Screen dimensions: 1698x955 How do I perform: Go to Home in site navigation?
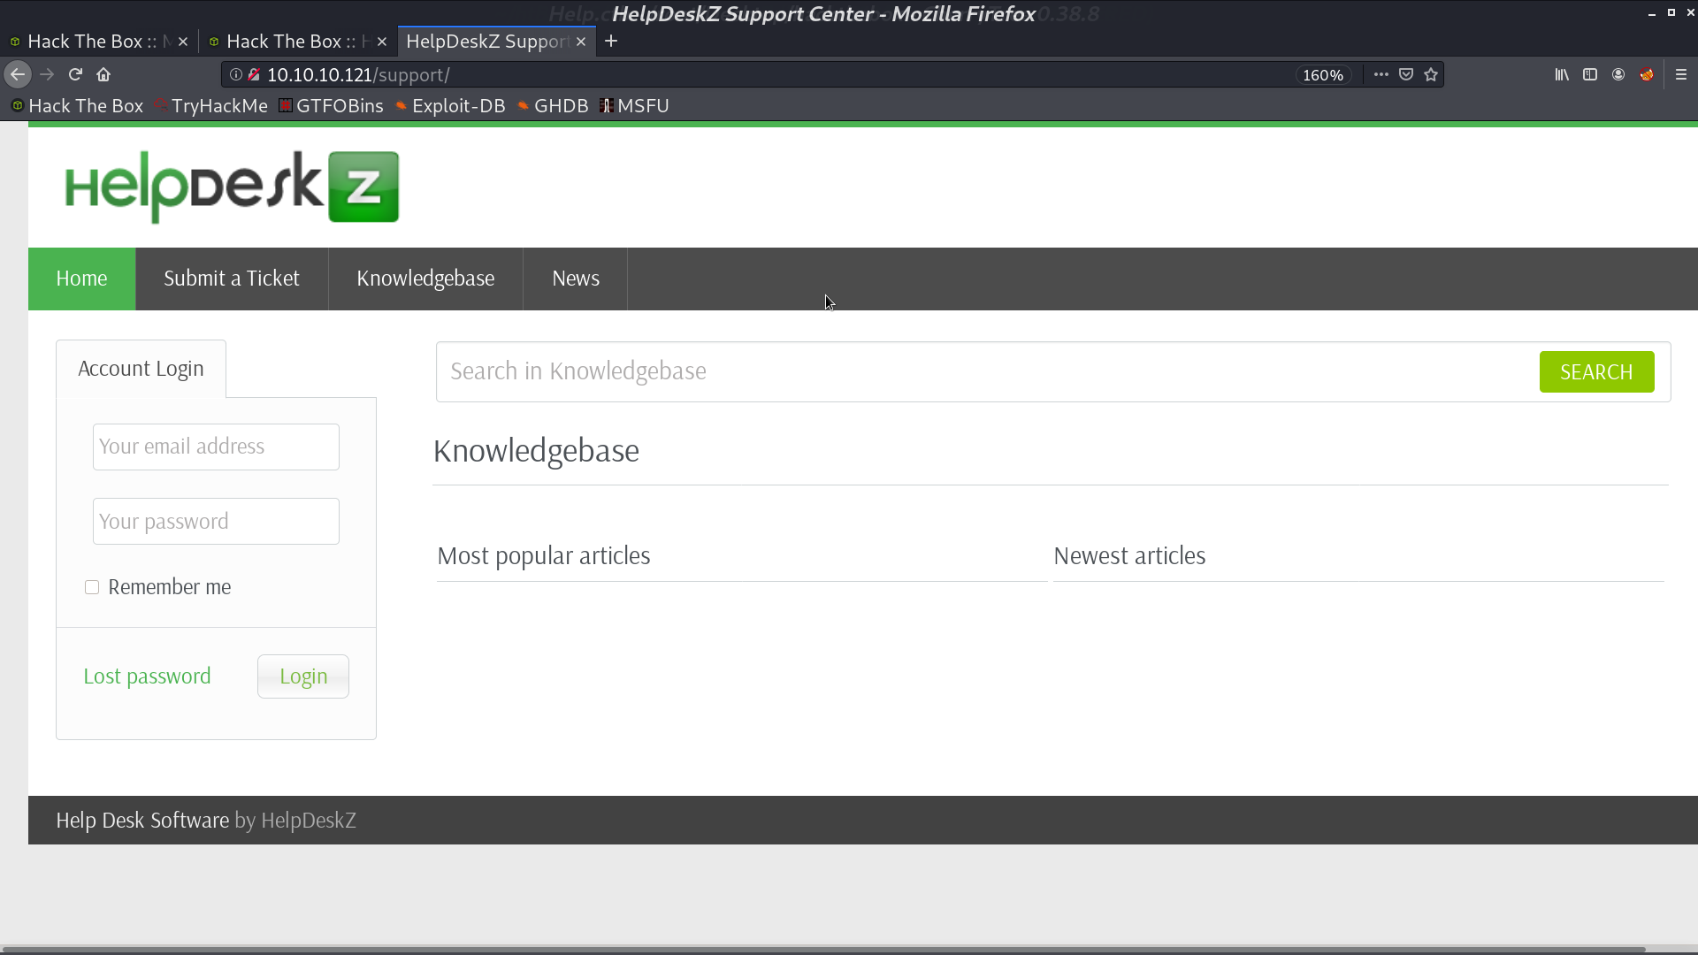[81, 279]
